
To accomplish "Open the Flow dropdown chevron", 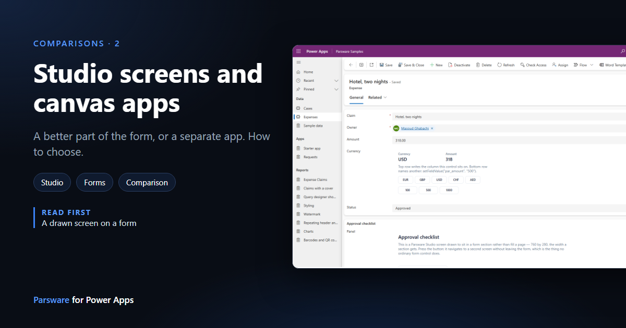I will 591,65.
